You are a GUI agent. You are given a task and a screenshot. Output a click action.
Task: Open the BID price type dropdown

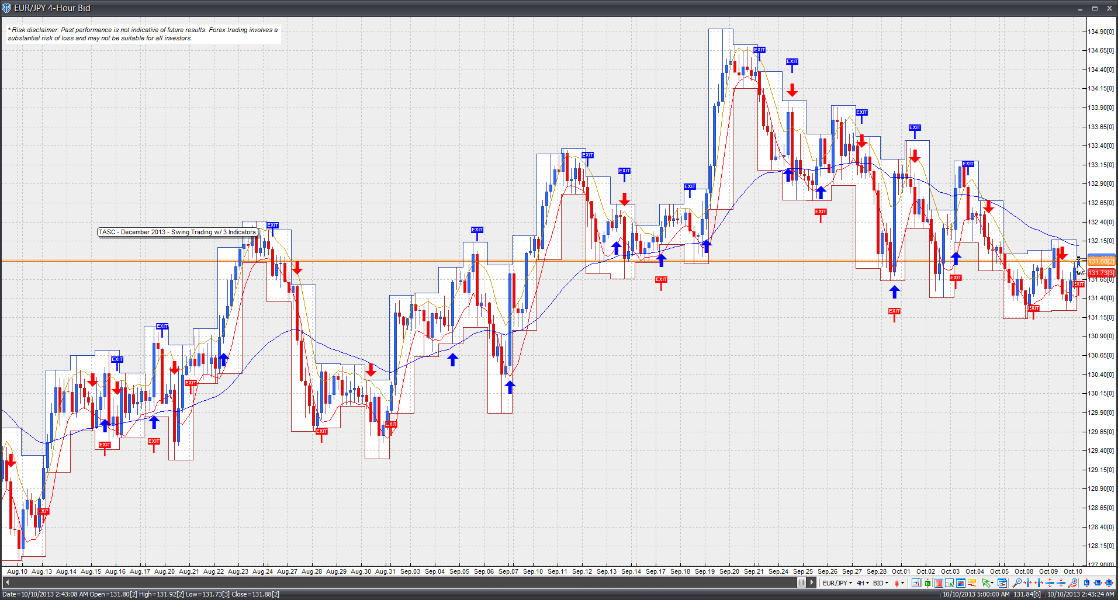coord(881,583)
